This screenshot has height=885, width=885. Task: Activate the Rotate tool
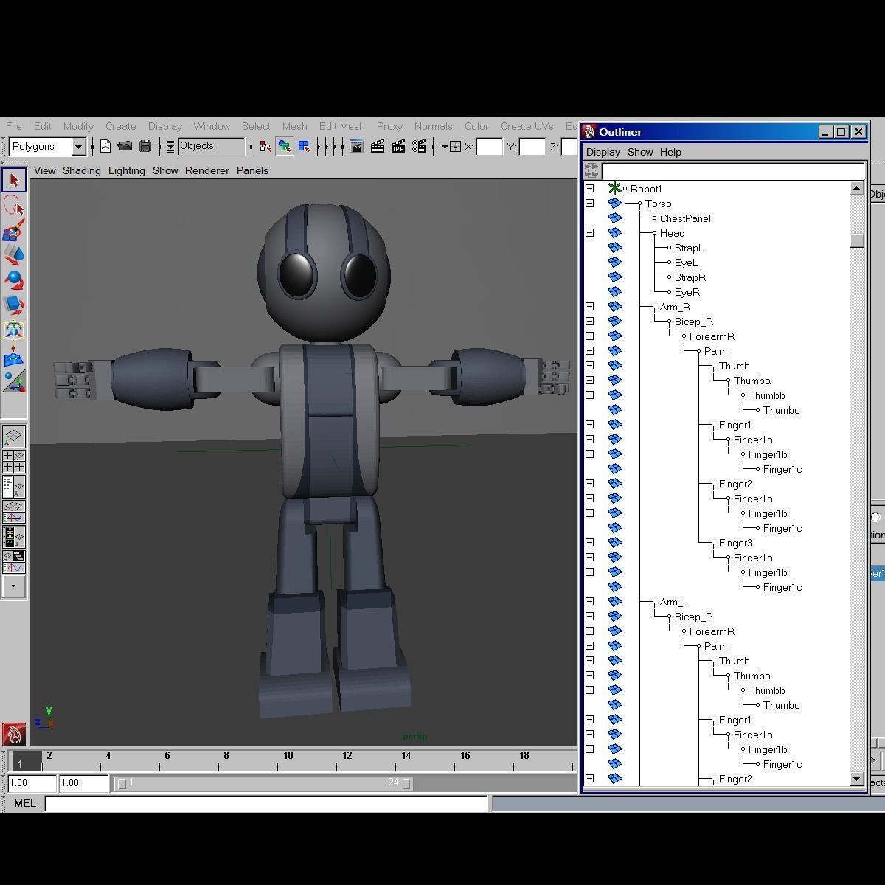[14, 280]
